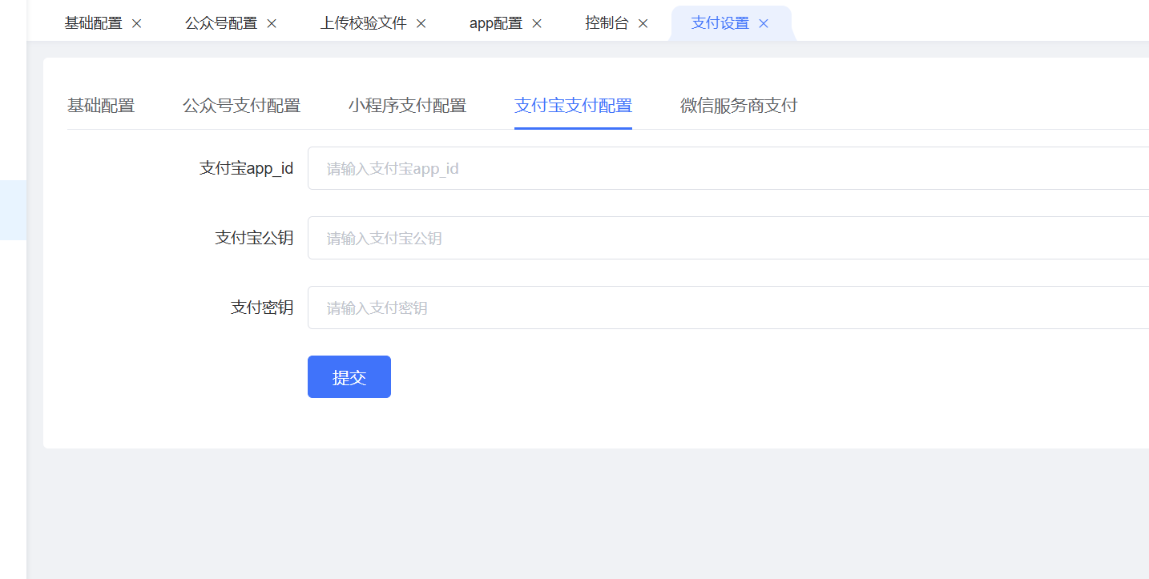Close the 支付设置 page tab
This screenshot has height=579, width=1149.
764,24
